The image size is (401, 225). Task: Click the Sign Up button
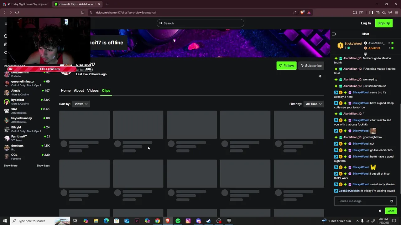tap(384, 23)
